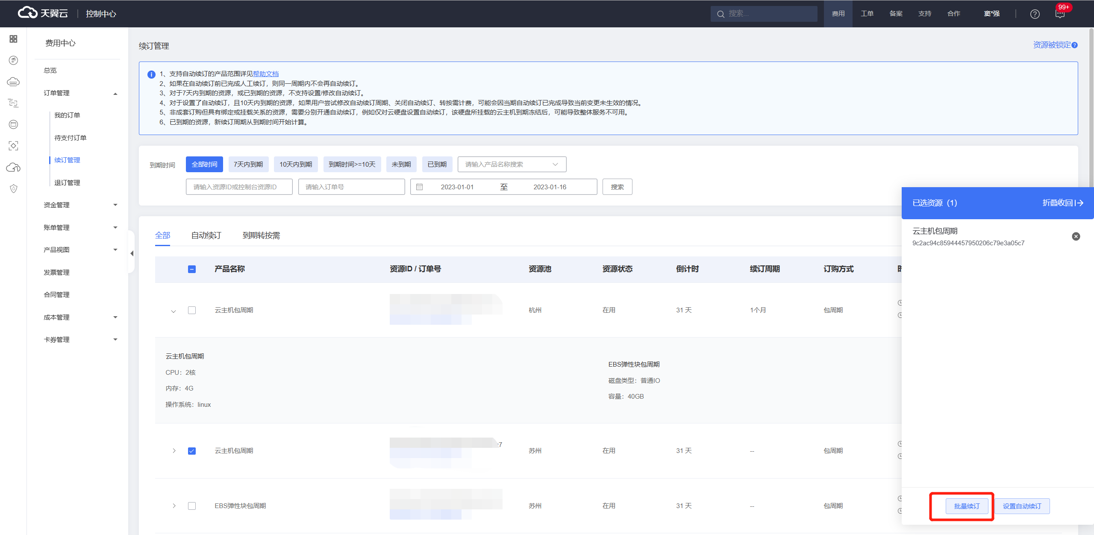Screen dimensions: 1094x535
Task: Click the grid dashboard icon in left rail
Action: tap(13, 39)
